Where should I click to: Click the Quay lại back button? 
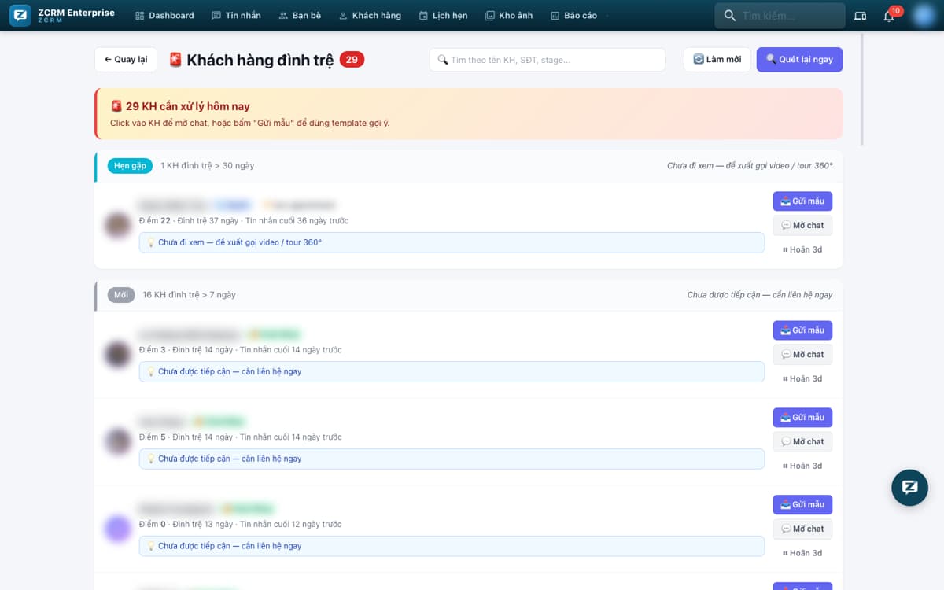(x=126, y=60)
